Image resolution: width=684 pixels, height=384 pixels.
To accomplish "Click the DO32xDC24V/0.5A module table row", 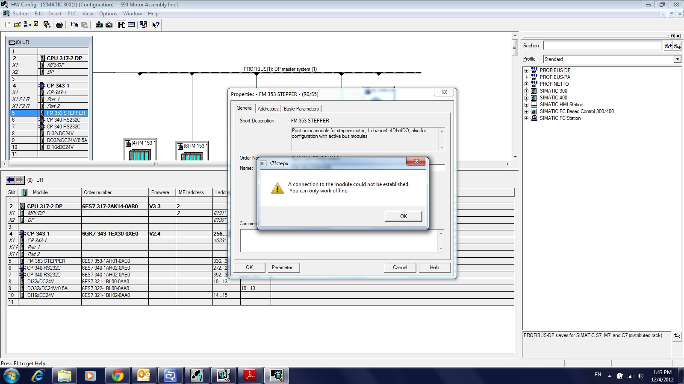I will [260, 288].
